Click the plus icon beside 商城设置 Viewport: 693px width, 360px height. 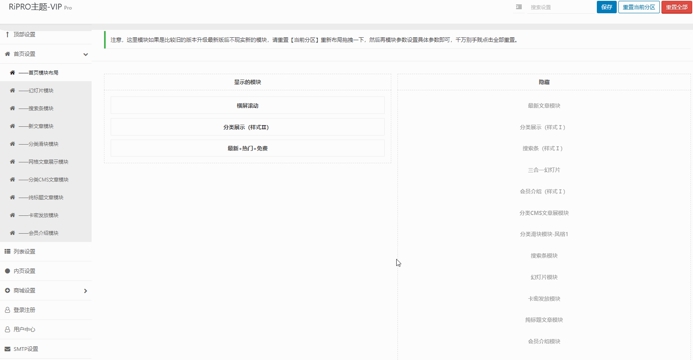[x=7, y=290]
